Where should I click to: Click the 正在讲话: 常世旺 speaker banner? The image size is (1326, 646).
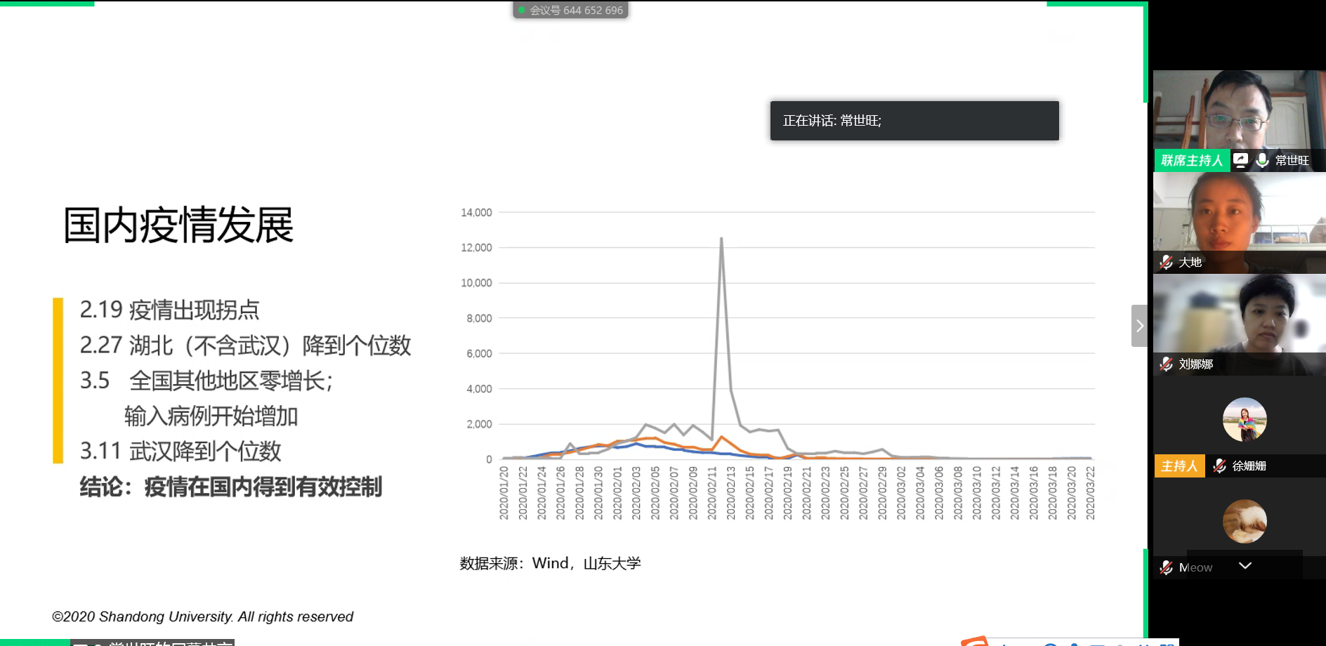pyautogui.click(x=914, y=121)
